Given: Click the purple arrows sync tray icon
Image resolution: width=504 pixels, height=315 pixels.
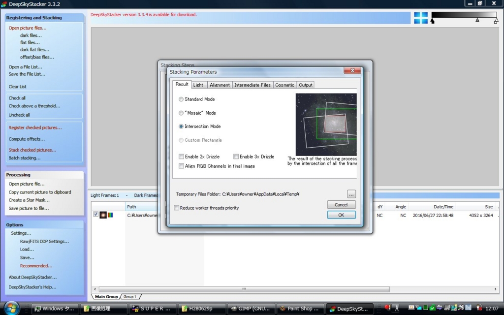Looking at the screenshot, I should tap(440, 308).
